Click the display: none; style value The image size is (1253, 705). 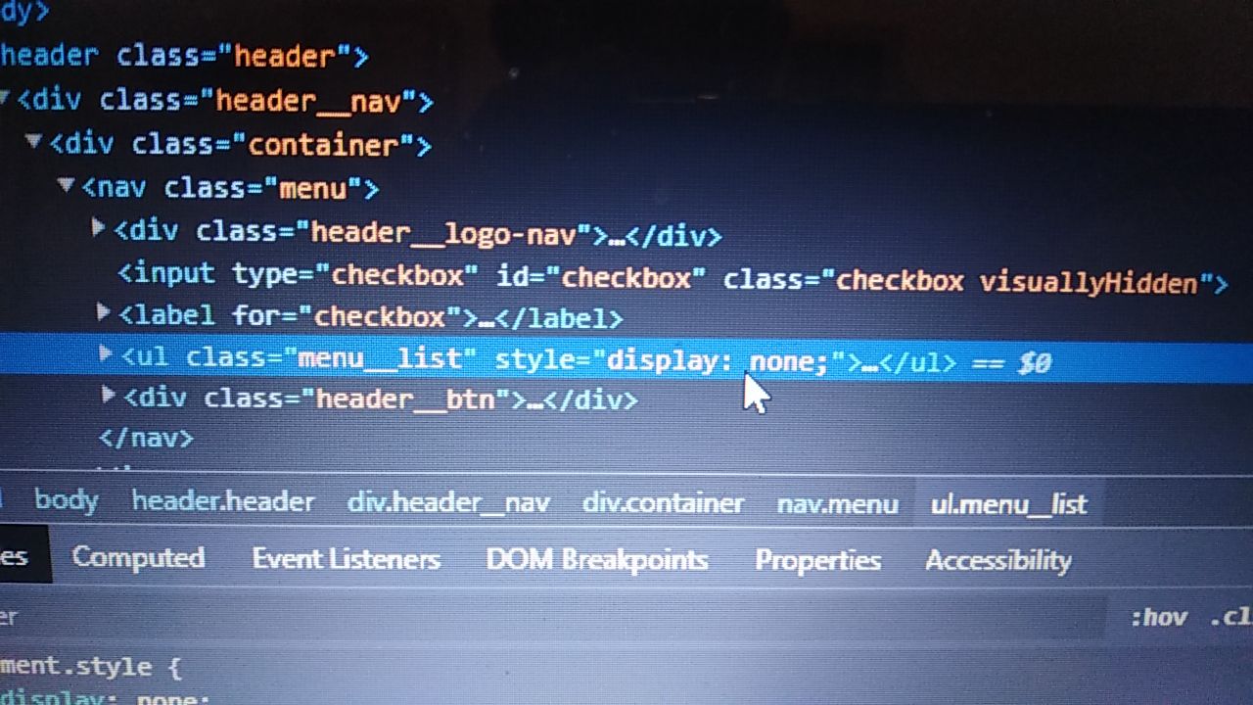click(x=718, y=362)
